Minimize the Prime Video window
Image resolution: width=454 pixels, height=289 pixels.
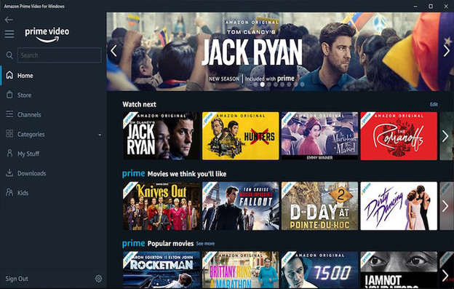415,6
